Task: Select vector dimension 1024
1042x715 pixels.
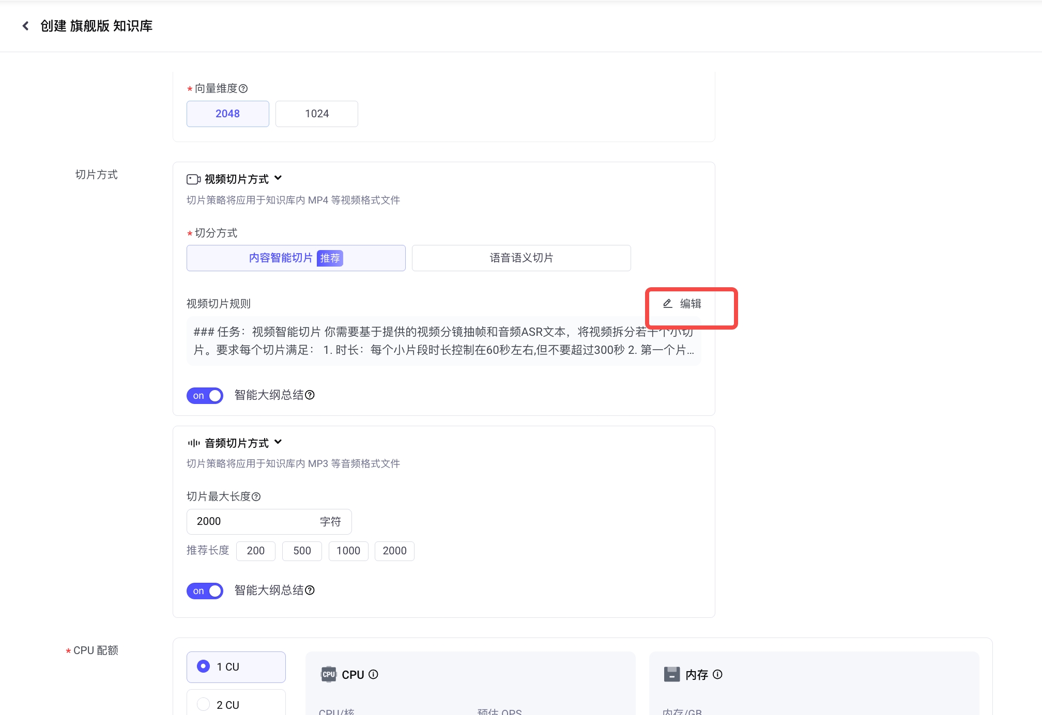Action: (317, 114)
